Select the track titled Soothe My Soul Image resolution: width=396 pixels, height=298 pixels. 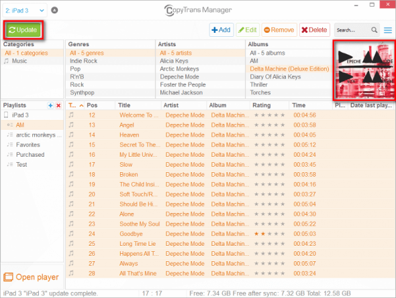coord(140,224)
